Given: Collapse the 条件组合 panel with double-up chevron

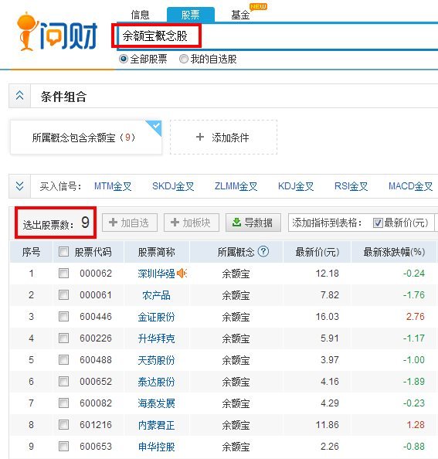Looking at the screenshot, I should click(19, 96).
